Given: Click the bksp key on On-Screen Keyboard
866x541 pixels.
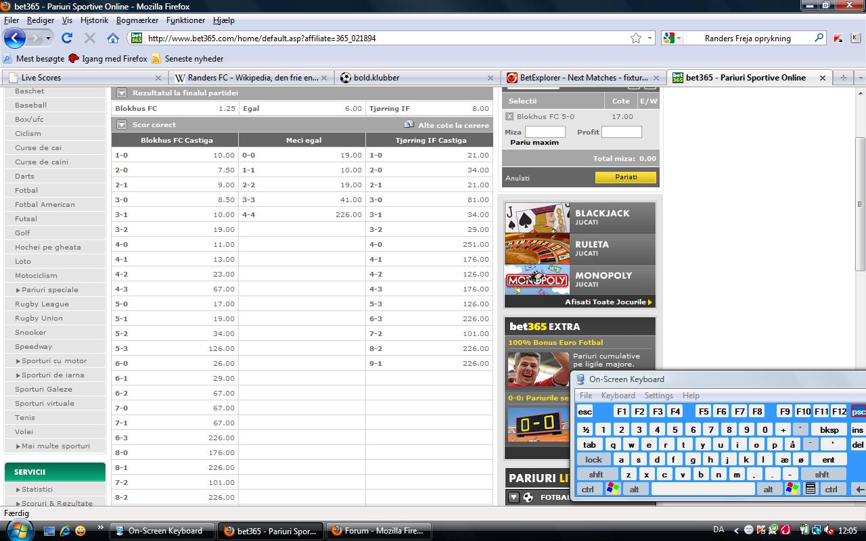Looking at the screenshot, I should pyautogui.click(x=829, y=429).
